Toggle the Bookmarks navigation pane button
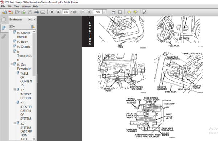 click(4, 28)
